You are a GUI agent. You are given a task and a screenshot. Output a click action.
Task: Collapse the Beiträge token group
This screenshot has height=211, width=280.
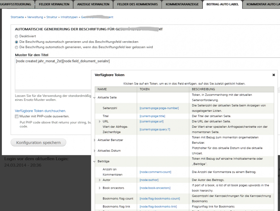point(95,162)
